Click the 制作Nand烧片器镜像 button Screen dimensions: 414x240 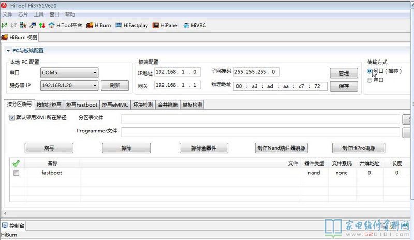point(282,148)
